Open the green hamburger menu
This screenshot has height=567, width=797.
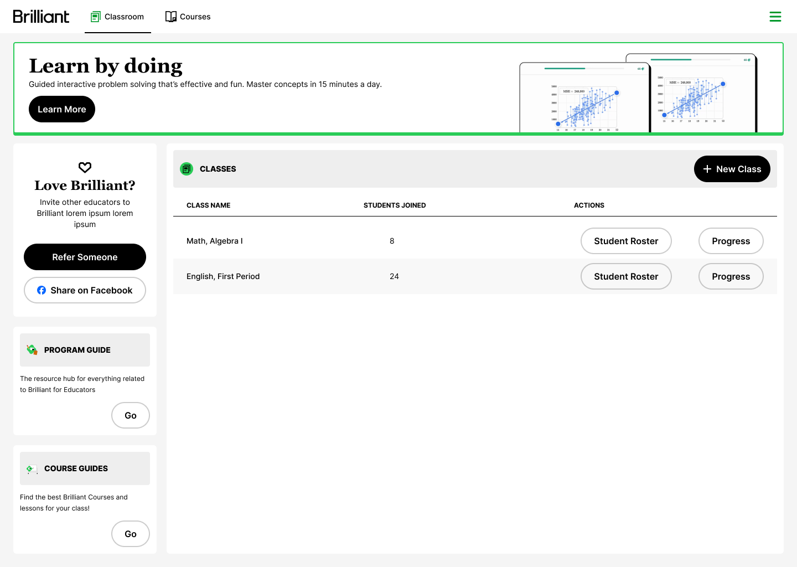(x=775, y=17)
